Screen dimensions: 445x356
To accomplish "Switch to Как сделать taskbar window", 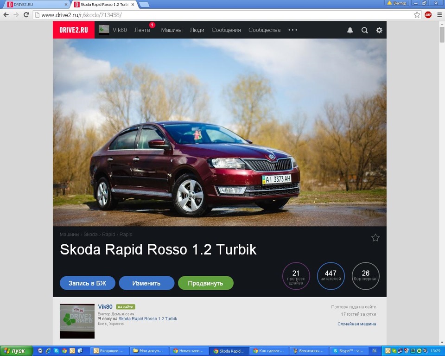I will (x=268, y=351).
